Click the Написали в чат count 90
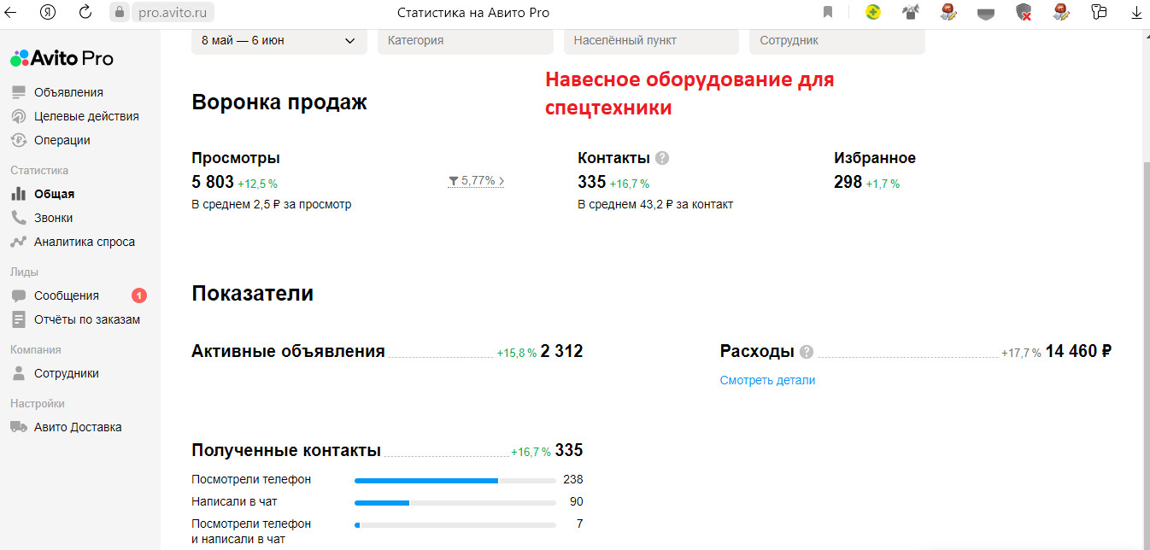Image resolution: width=1150 pixels, height=550 pixels. click(576, 501)
